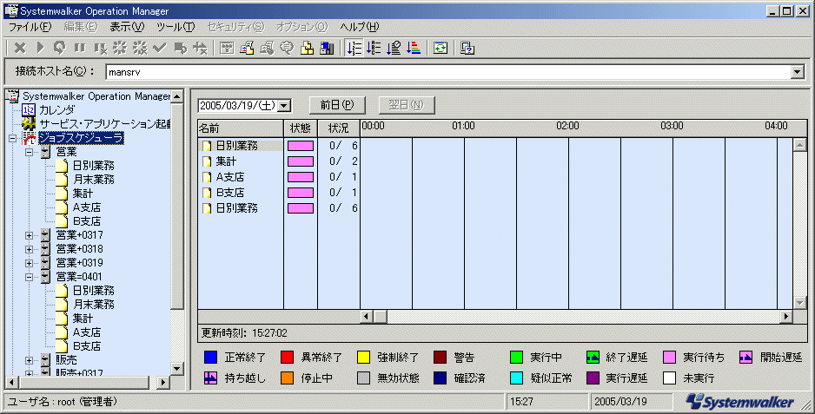Viewport: 815px width, 414px height.
Task: Click the checkmark confirm toolbar icon
Action: 160,49
